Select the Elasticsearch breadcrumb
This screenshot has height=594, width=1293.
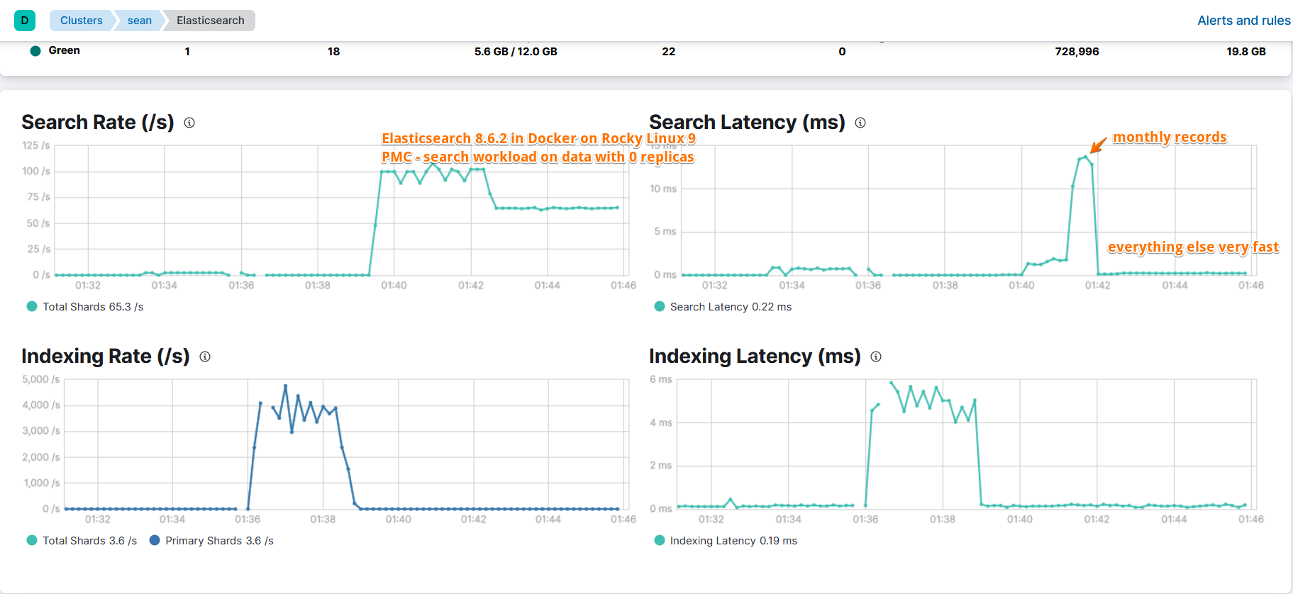(210, 21)
